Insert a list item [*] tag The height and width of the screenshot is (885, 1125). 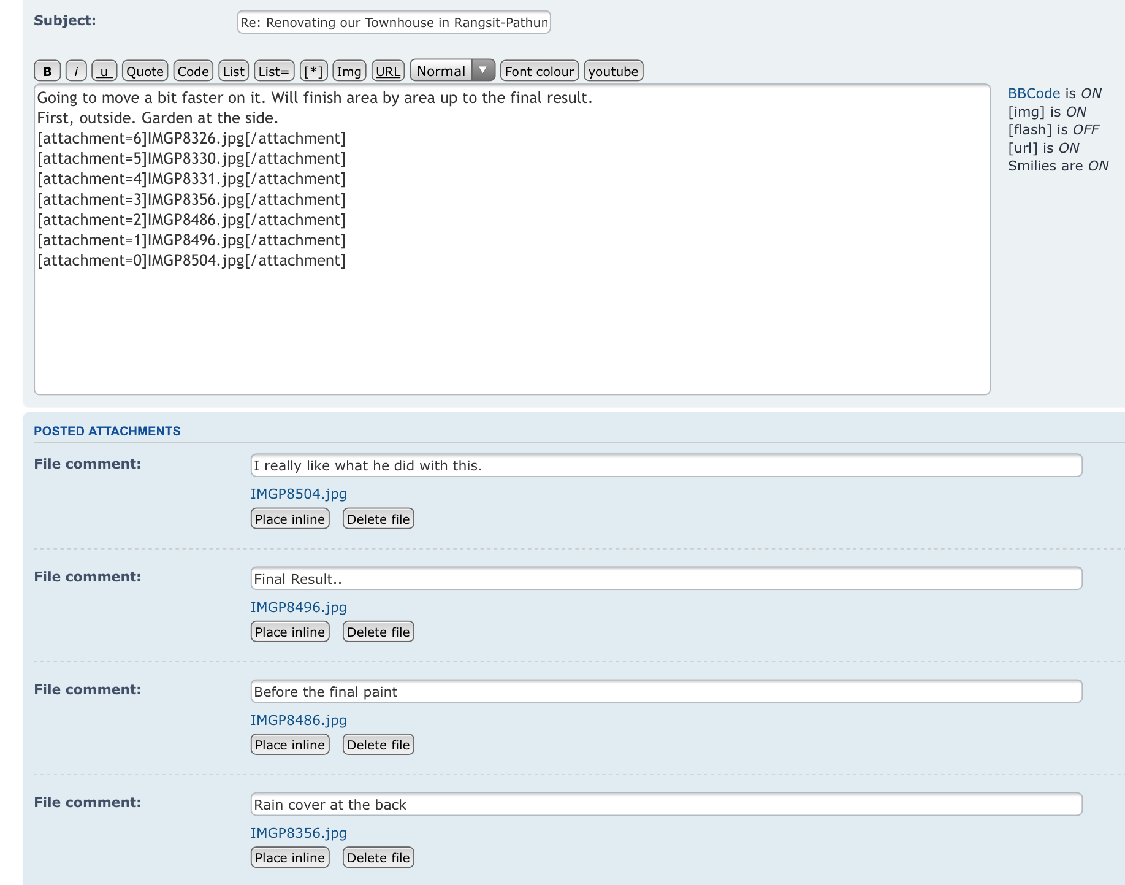coord(313,71)
